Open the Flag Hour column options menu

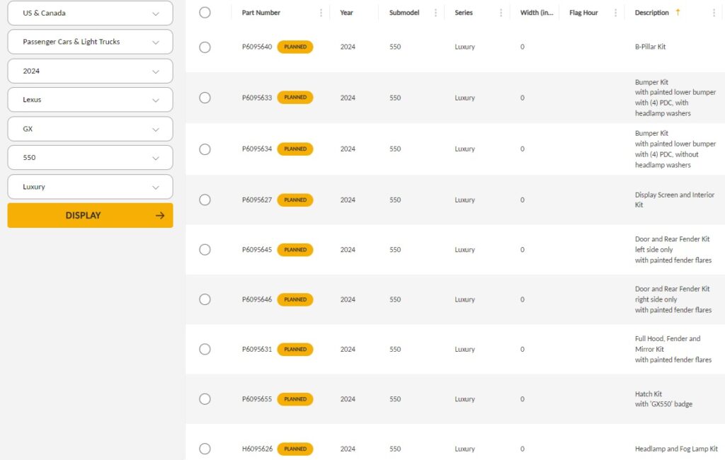pyautogui.click(x=615, y=13)
